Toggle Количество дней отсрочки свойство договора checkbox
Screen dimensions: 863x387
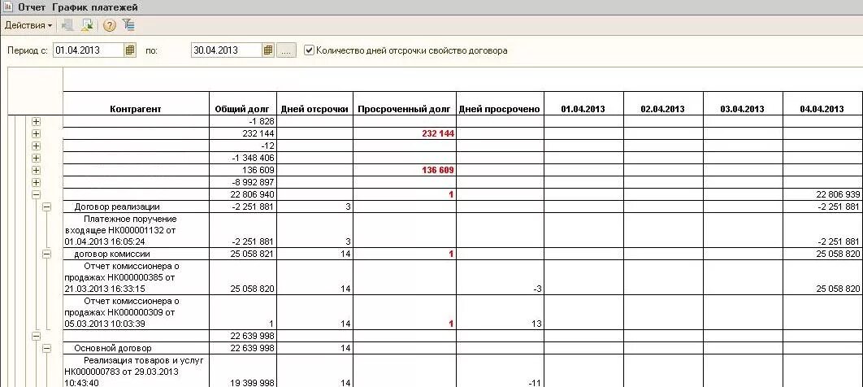(x=310, y=50)
